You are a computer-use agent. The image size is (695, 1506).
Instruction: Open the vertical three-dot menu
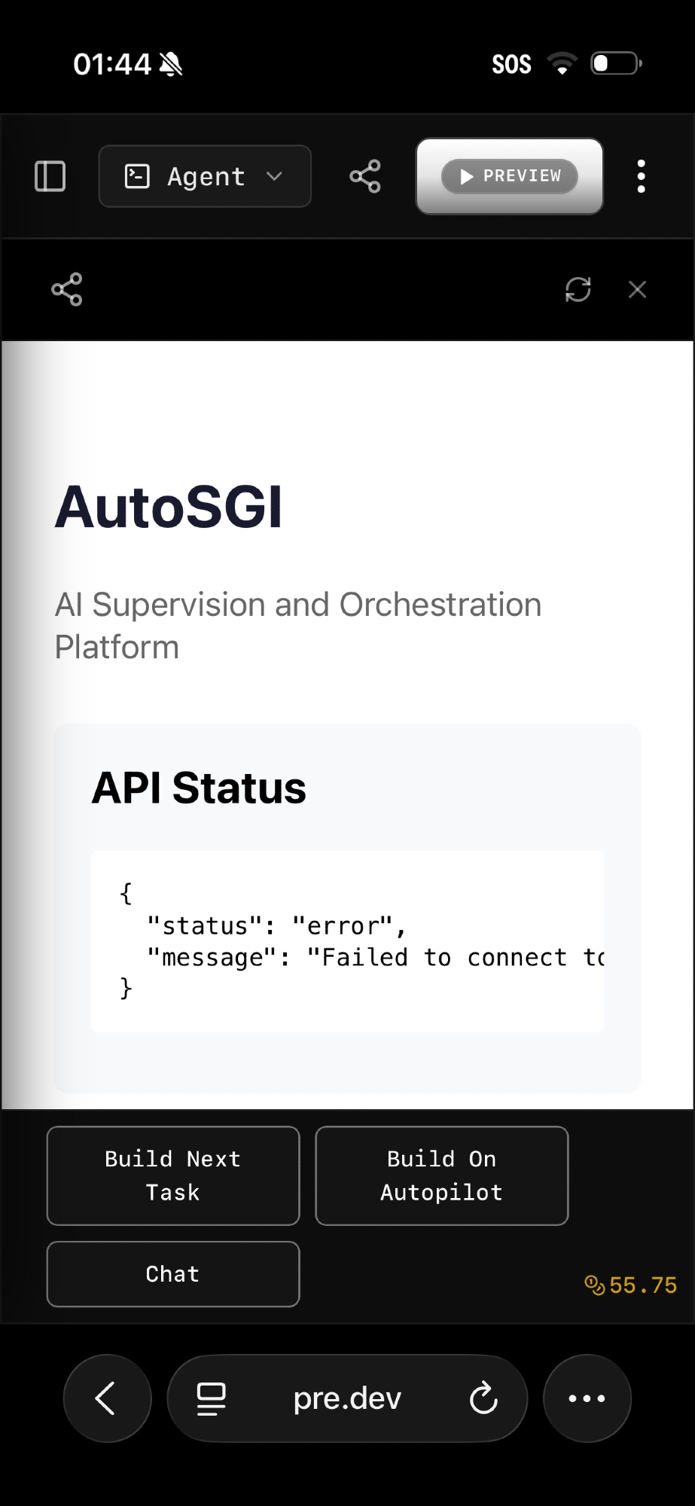pos(641,176)
